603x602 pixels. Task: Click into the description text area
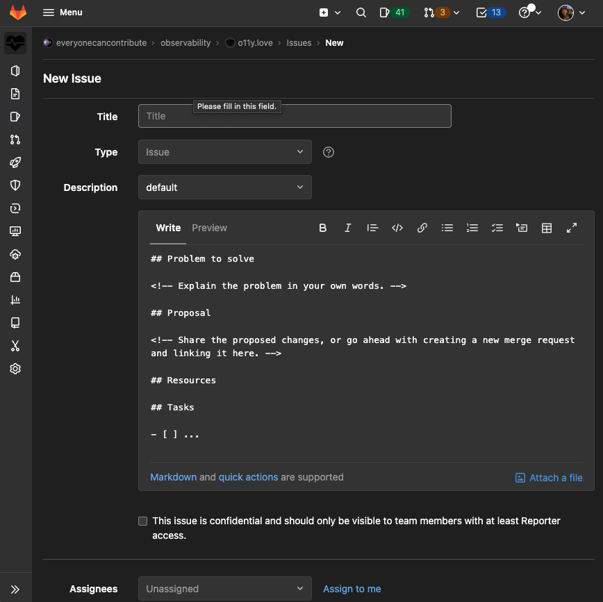click(367, 353)
